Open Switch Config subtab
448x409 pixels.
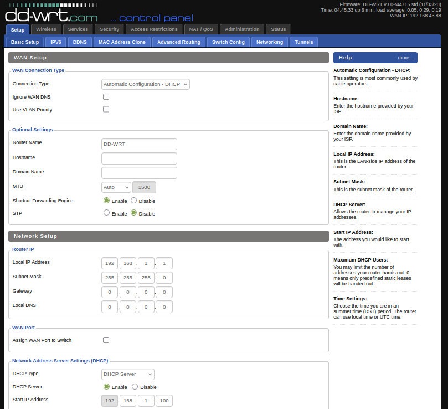[228, 42]
